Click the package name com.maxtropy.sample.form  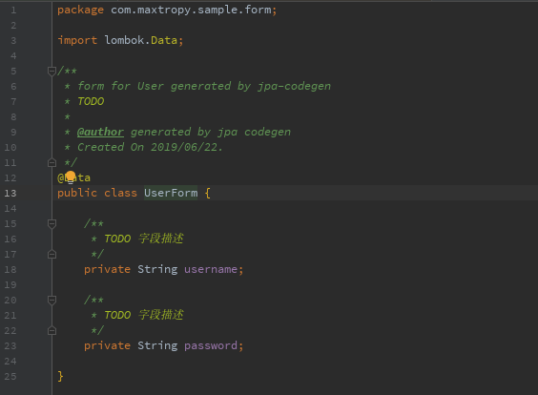tap(191, 10)
